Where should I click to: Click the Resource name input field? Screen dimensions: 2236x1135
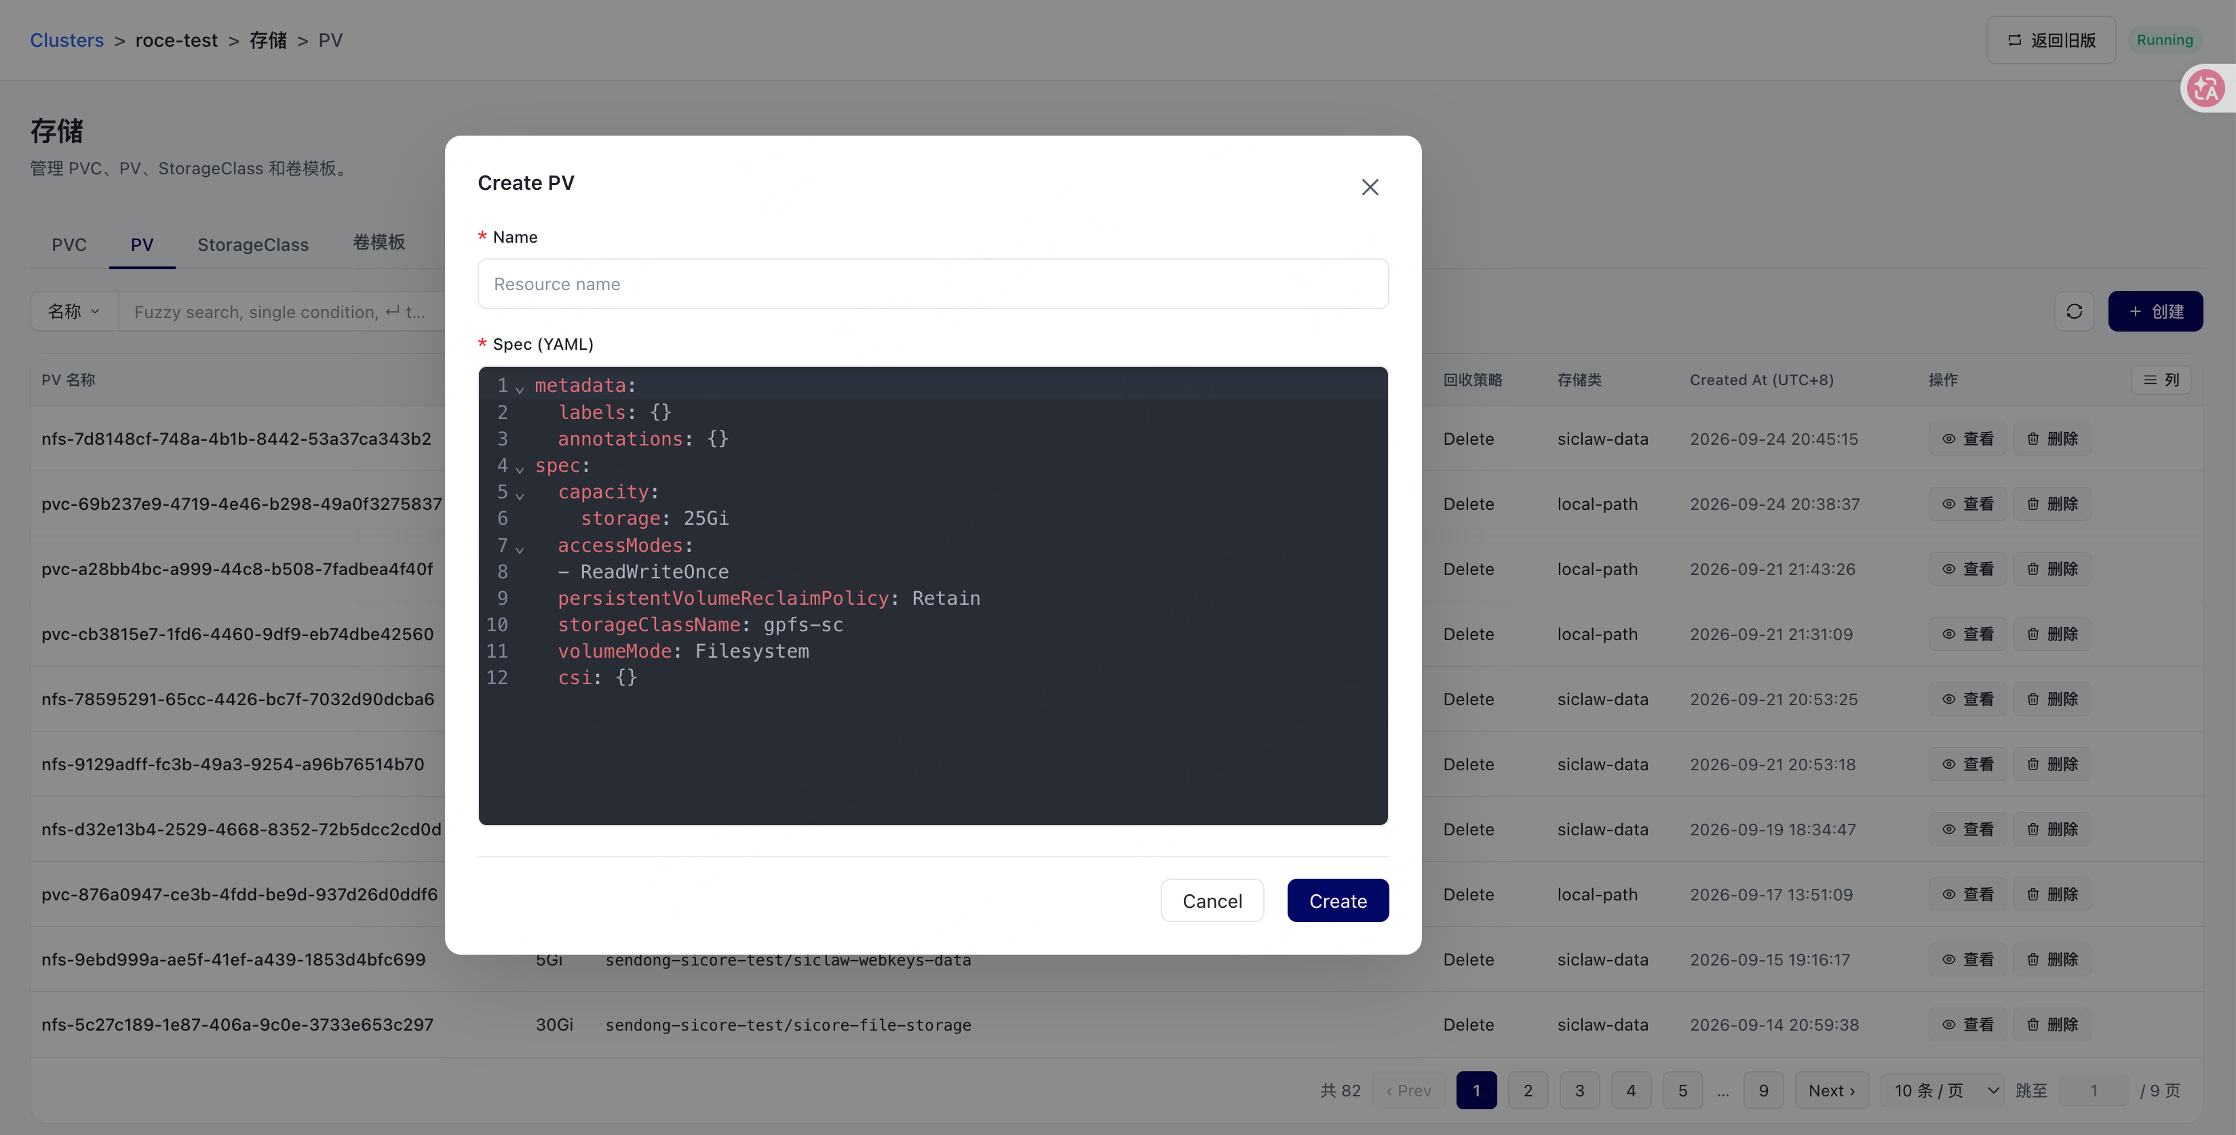click(932, 283)
